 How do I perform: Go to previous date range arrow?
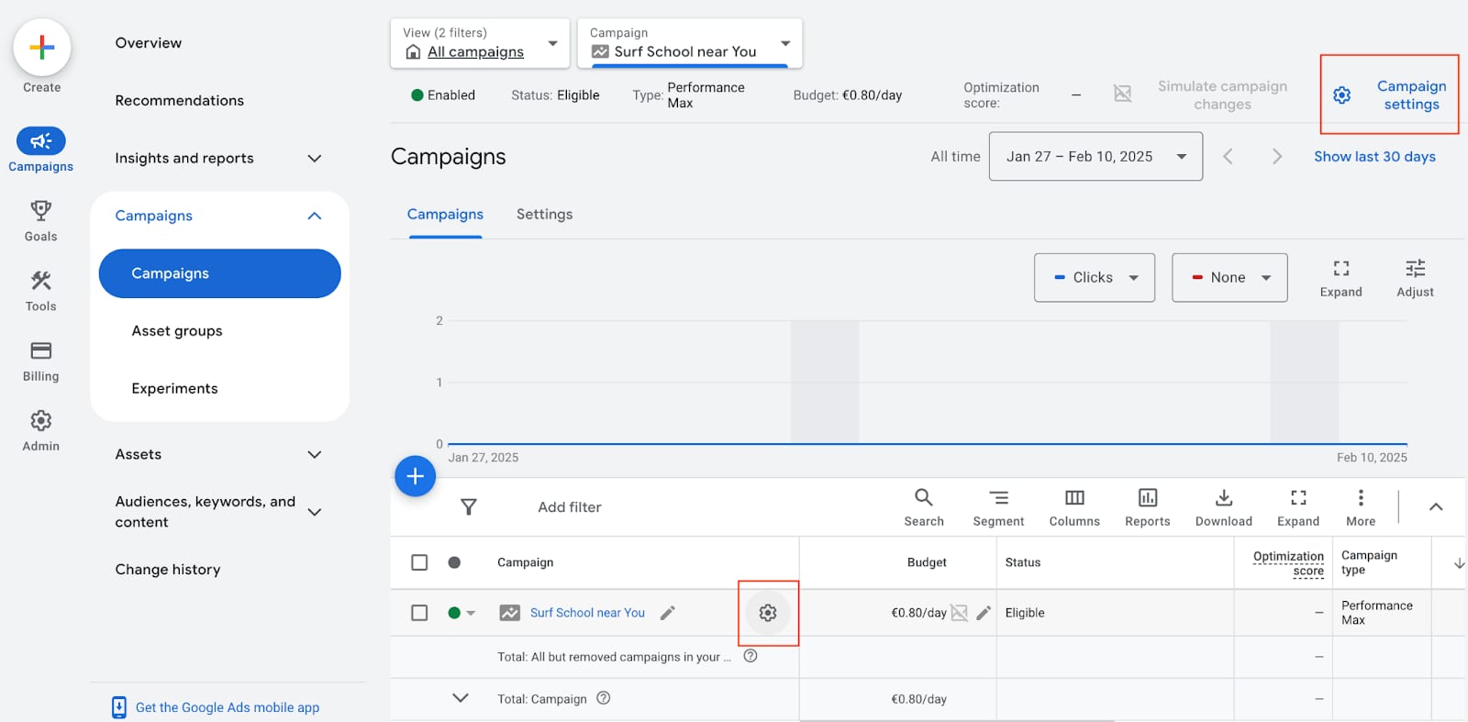point(1228,156)
